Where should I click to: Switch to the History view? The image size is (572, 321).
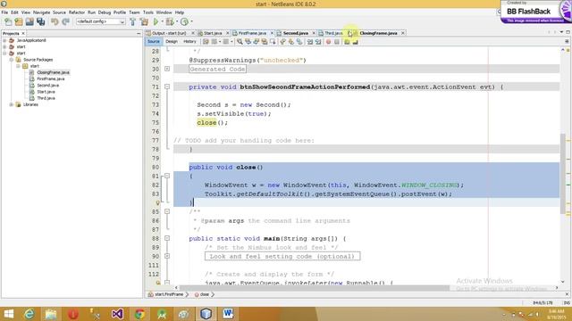189,42
